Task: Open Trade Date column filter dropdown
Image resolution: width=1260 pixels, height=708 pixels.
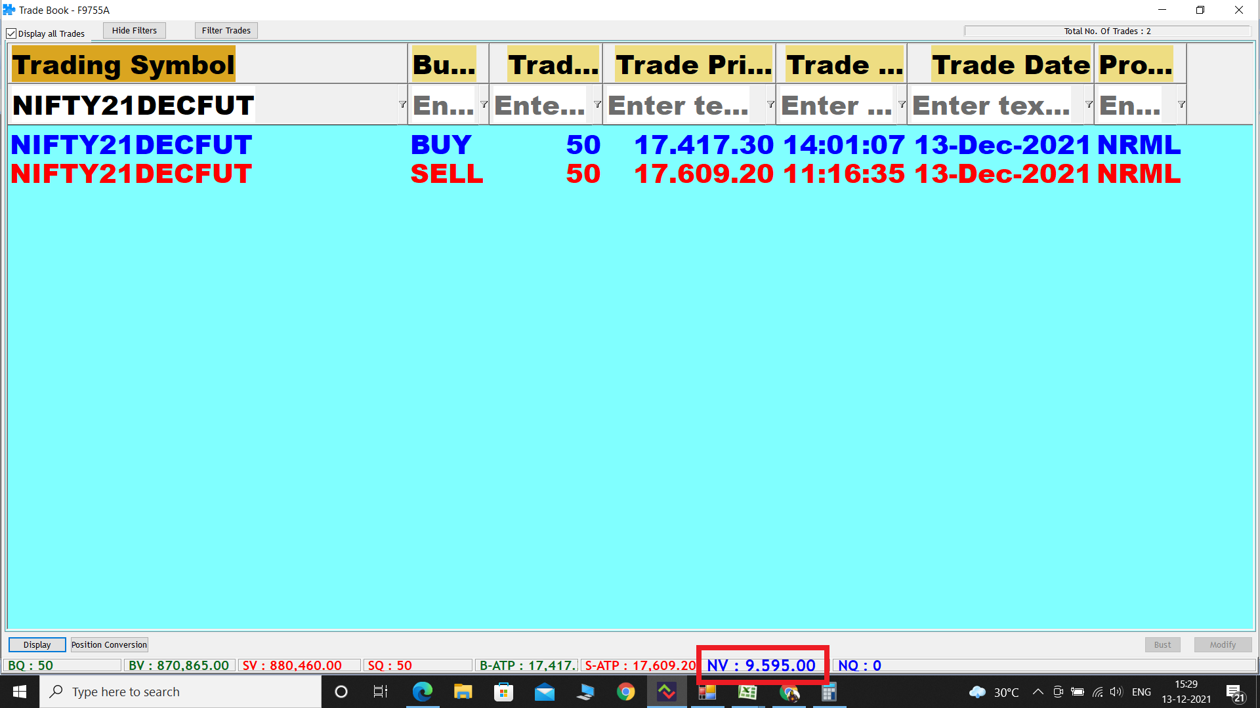Action: [1088, 105]
